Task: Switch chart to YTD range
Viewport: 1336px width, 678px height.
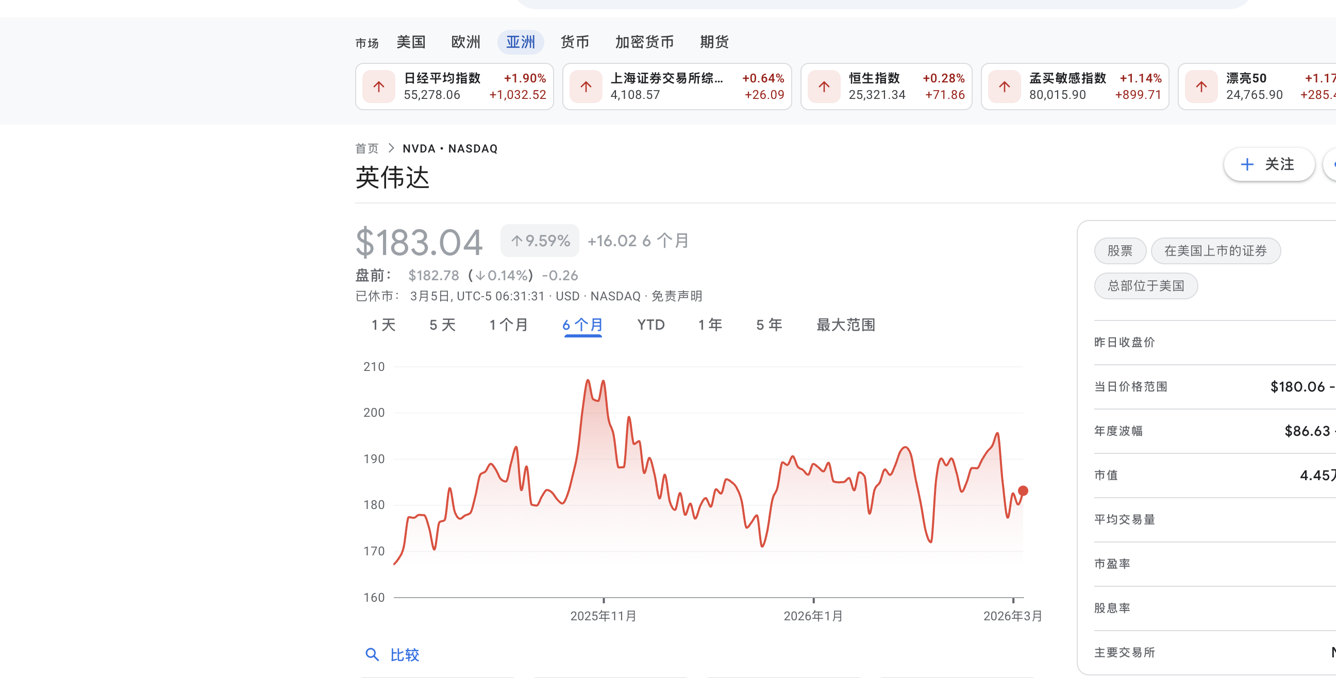Action: 650,325
